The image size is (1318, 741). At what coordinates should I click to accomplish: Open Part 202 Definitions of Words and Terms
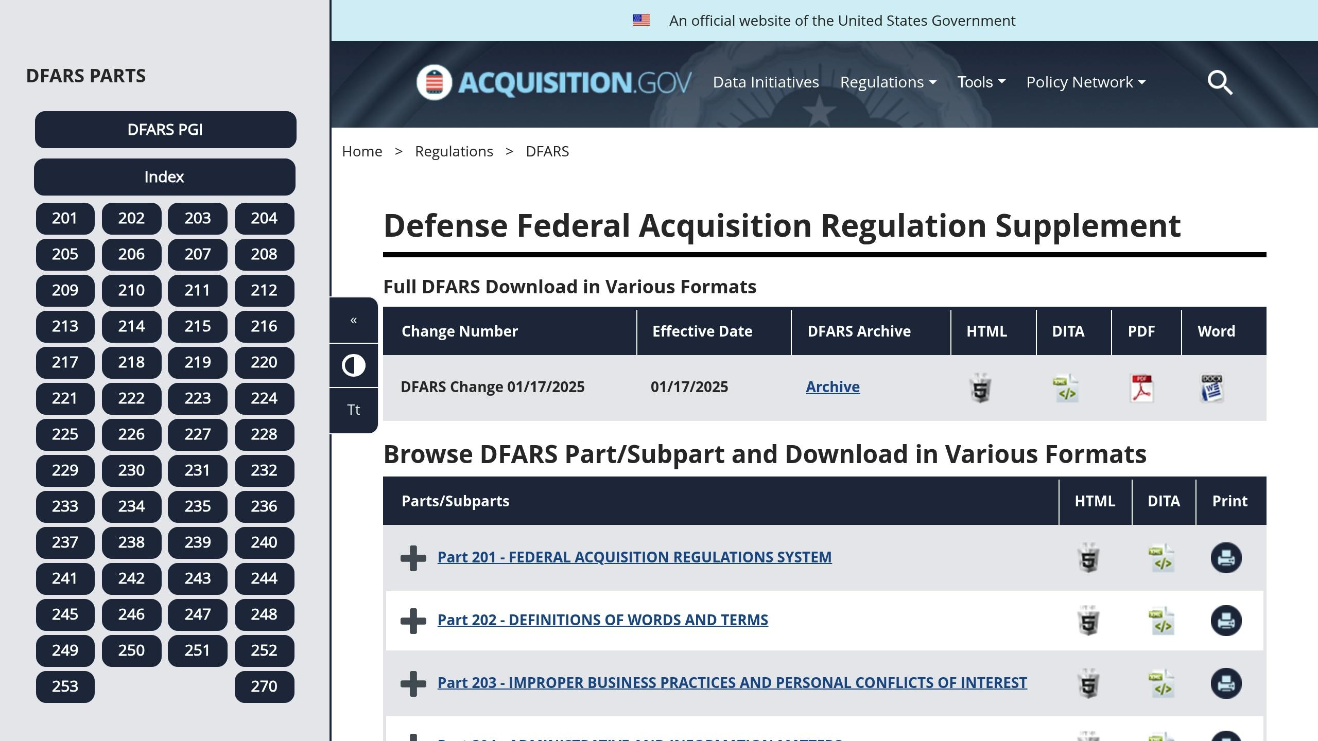click(603, 620)
